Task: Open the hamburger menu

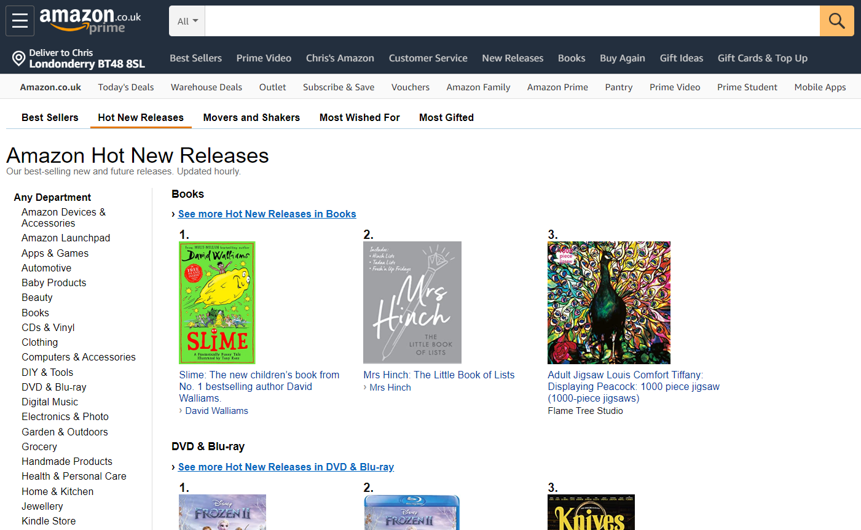Action: click(20, 20)
